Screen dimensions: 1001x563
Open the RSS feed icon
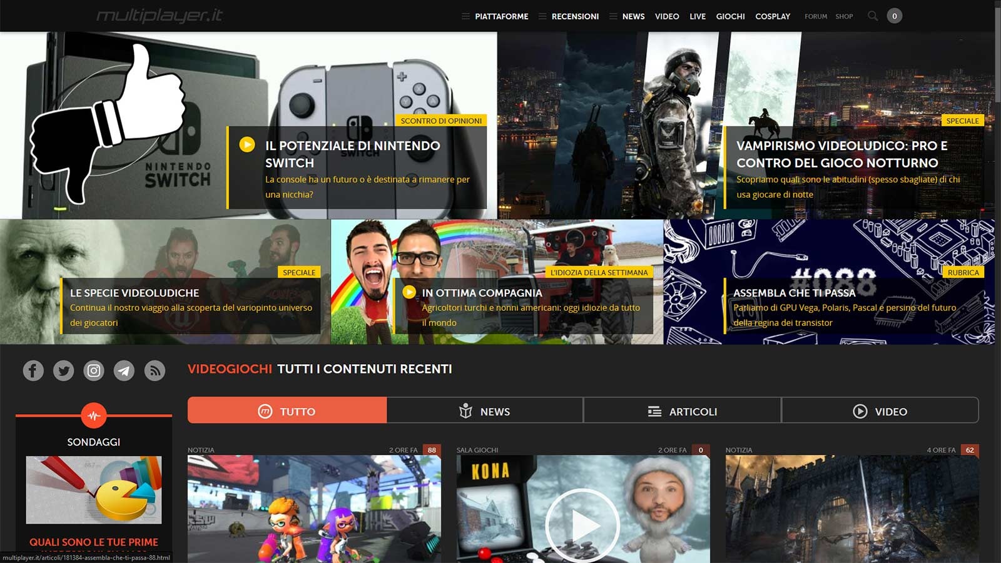pyautogui.click(x=155, y=371)
